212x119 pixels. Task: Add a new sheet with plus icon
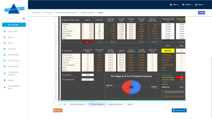(x=60, y=104)
